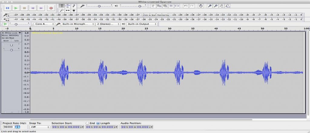310x133 pixels.
Task: Click the Silence audio icon
Action: click(177, 6)
